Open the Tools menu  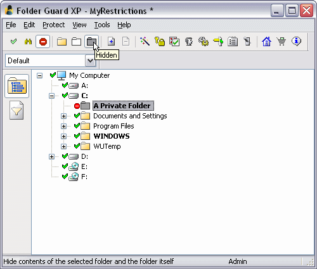pos(102,25)
